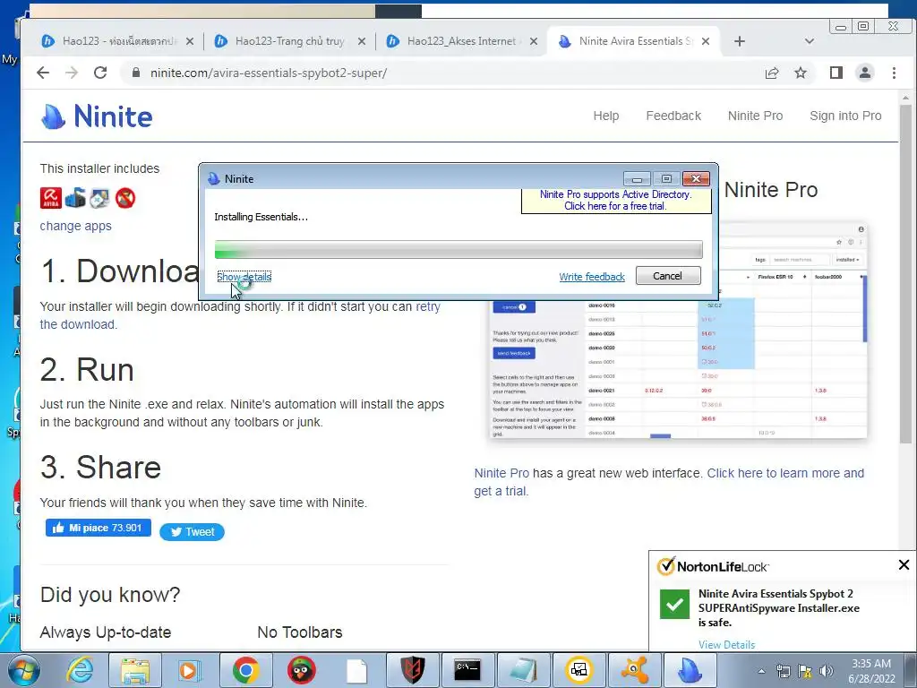Open the Help menu item
The height and width of the screenshot is (688, 917).
coord(606,116)
